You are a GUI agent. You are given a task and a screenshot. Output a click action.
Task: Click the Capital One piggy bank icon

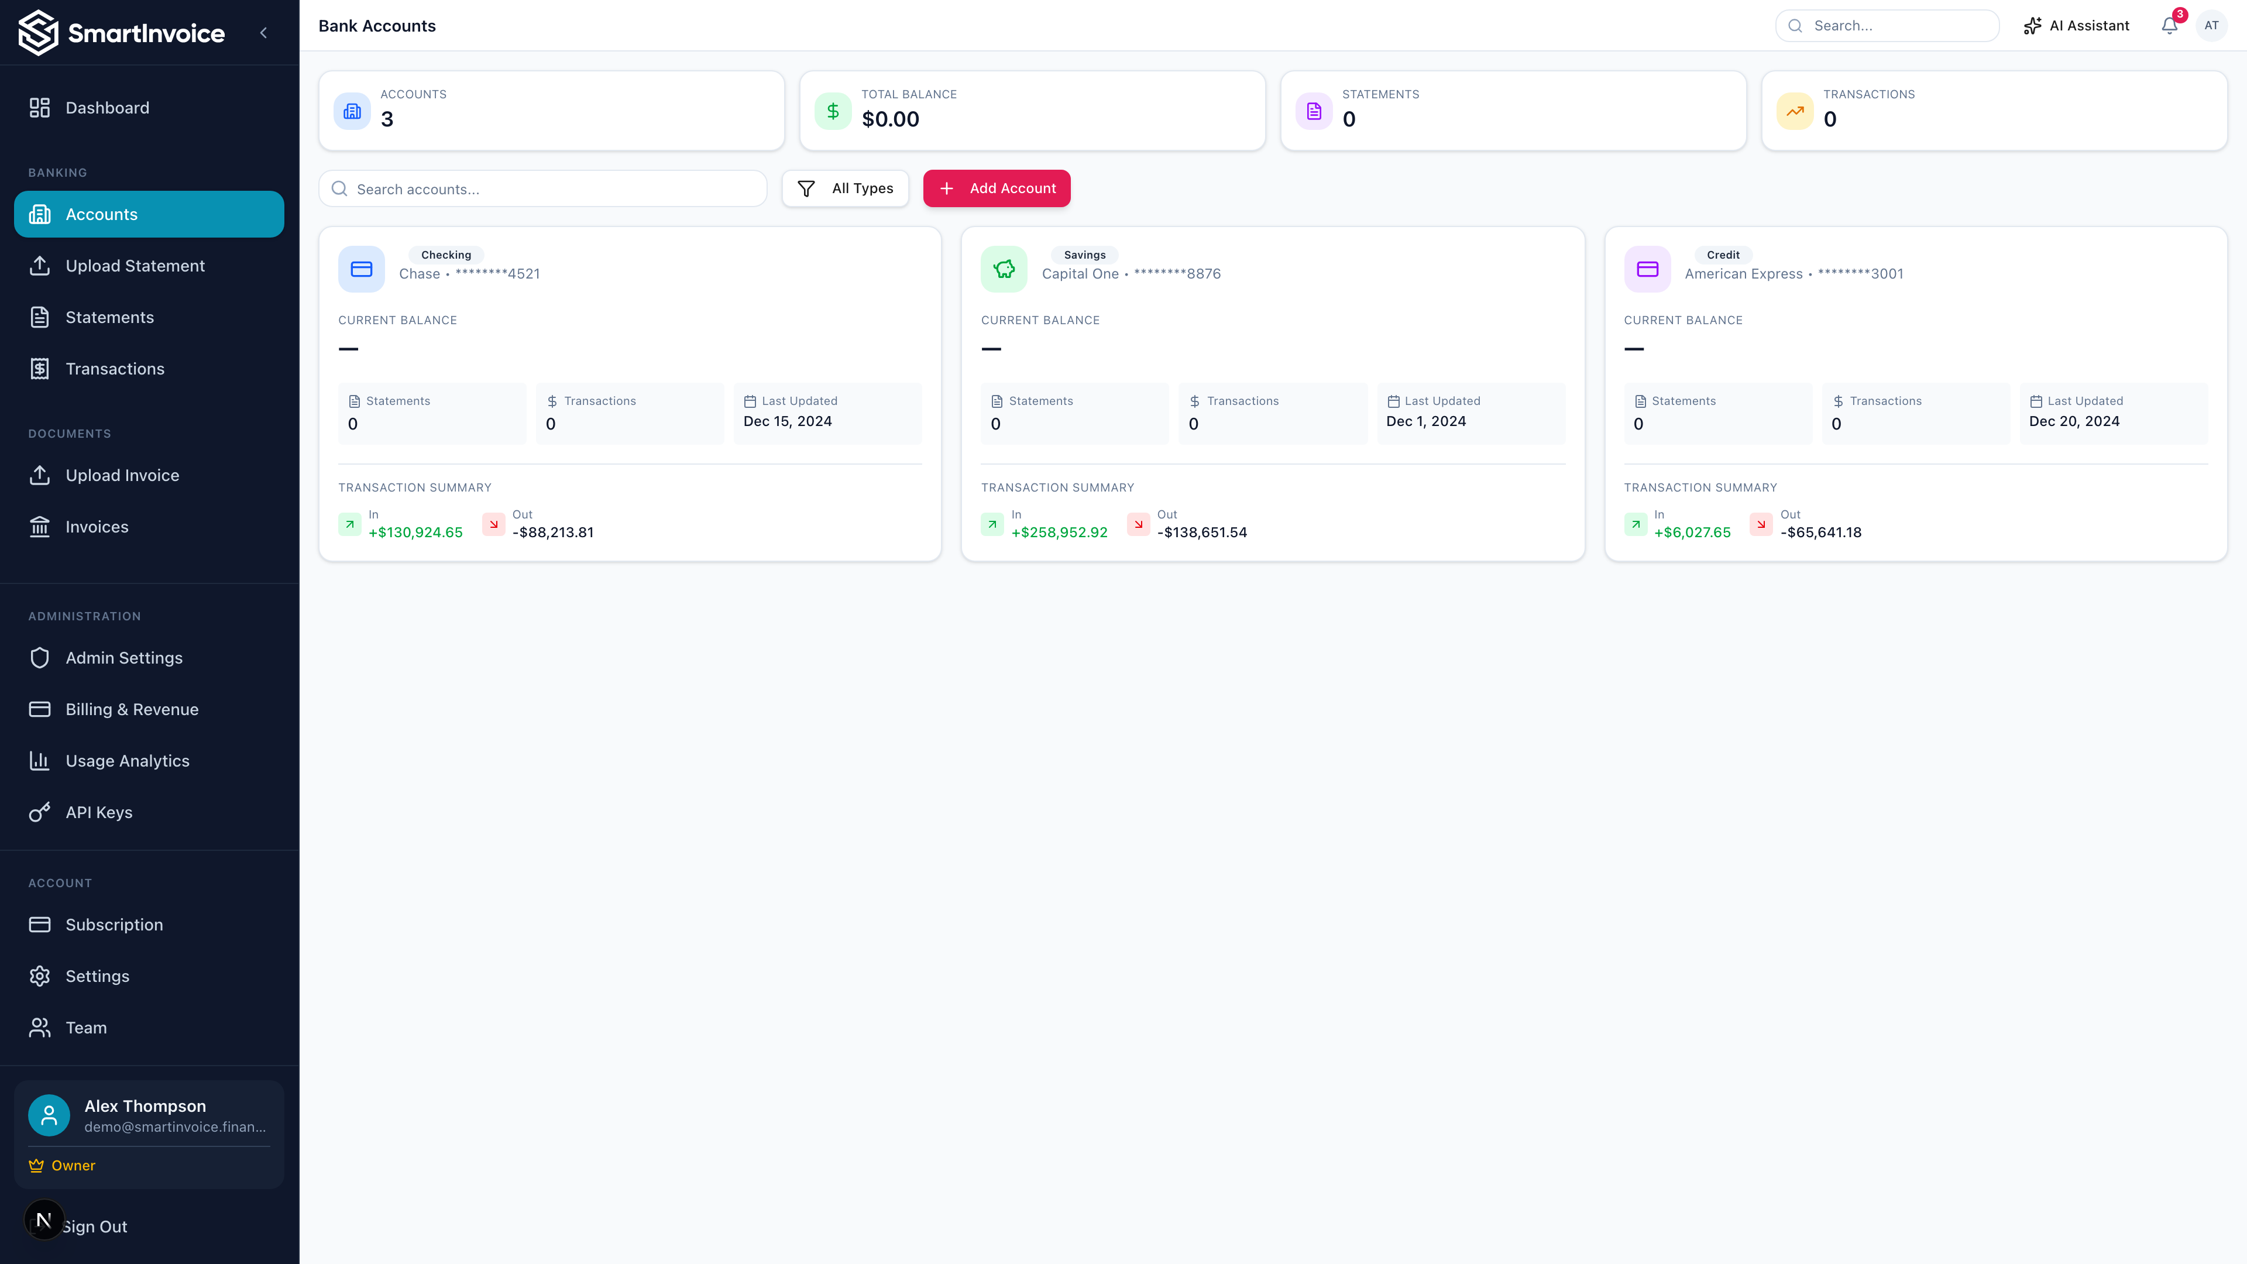pyautogui.click(x=1004, y=269)
